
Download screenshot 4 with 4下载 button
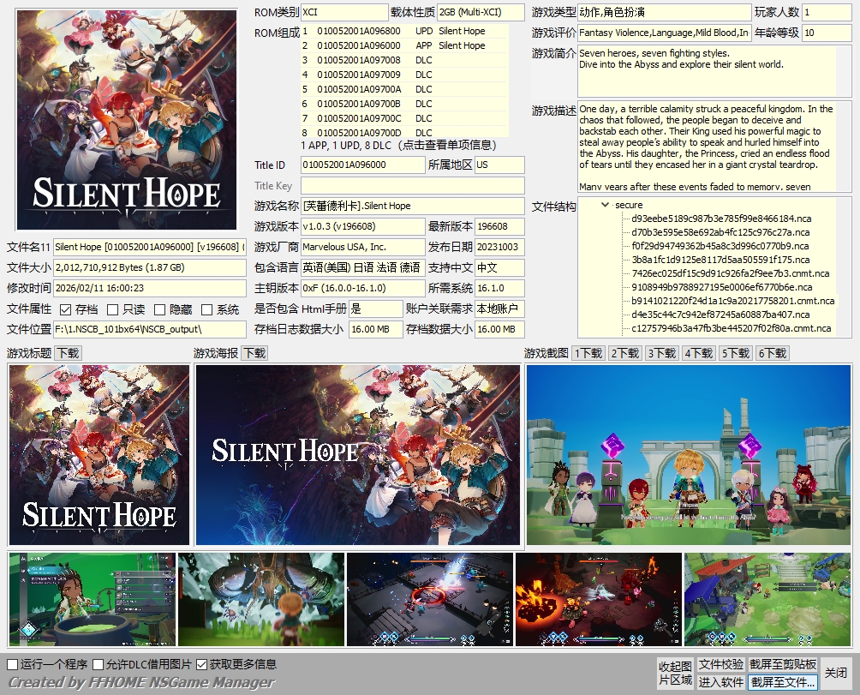[x=699, y=353]
